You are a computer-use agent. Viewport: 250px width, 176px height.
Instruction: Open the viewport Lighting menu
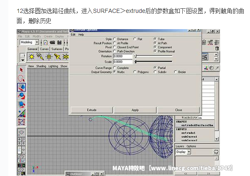pyautogui.click(x=53, y=66)
